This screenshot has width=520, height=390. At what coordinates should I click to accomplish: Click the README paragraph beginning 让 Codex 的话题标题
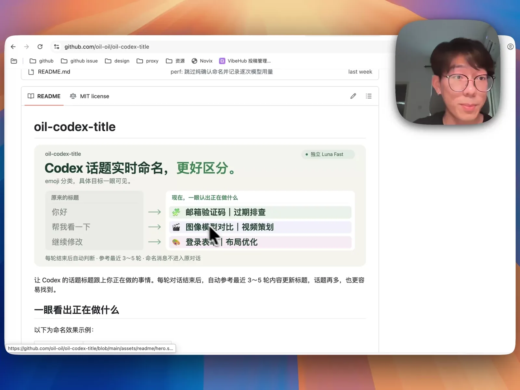pos(200,285)
